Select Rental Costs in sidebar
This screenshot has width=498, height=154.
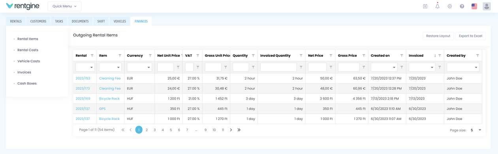coord(28,50)
